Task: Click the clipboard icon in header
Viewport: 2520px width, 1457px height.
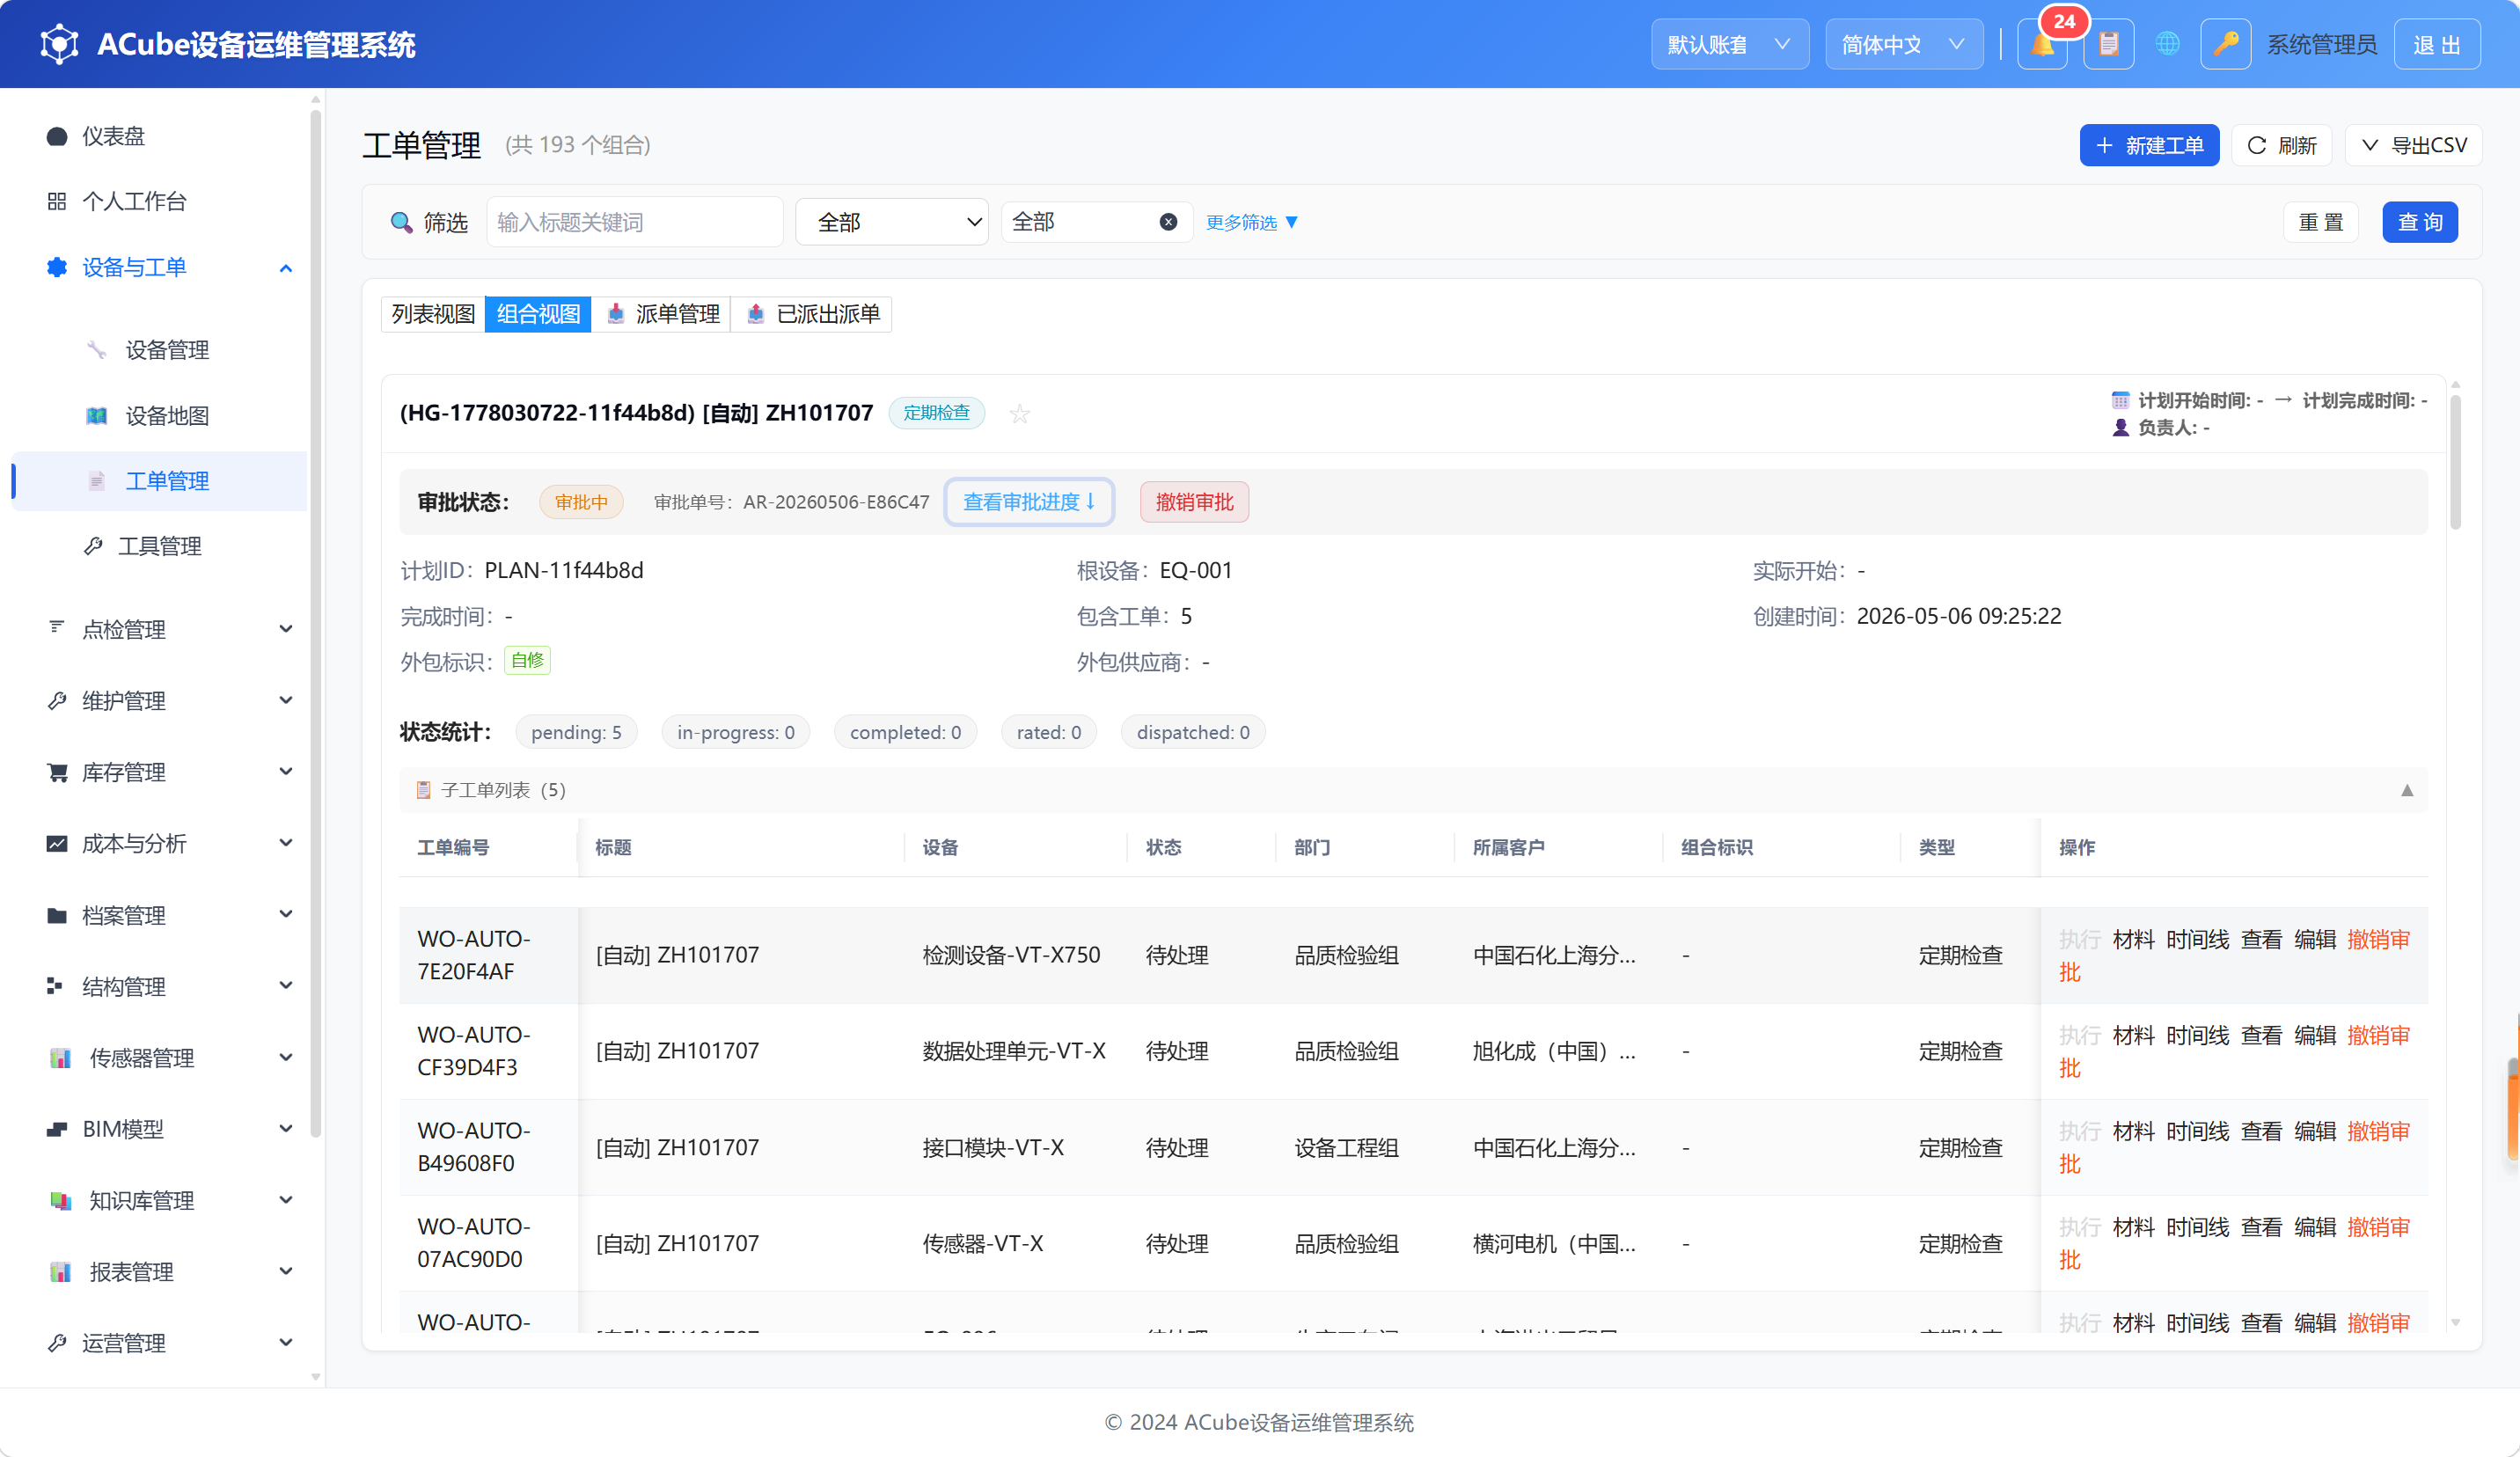Action: click(x=2109, y=45)
